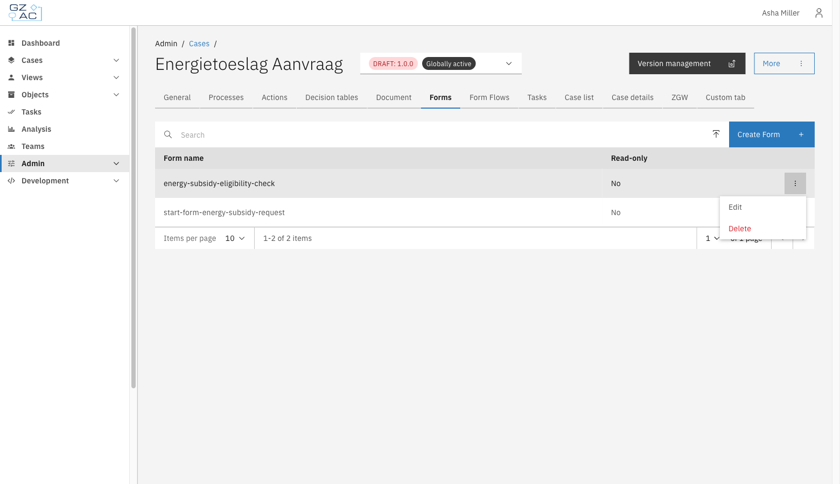Switch to the Actions tab
Image resolution: width=840 pixels, height=484 pixels.
[x=275, y=97]
